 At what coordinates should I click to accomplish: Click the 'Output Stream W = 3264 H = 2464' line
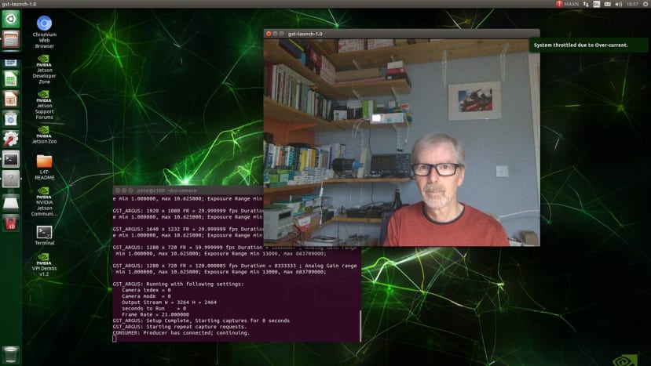click(x=169, y=303)
